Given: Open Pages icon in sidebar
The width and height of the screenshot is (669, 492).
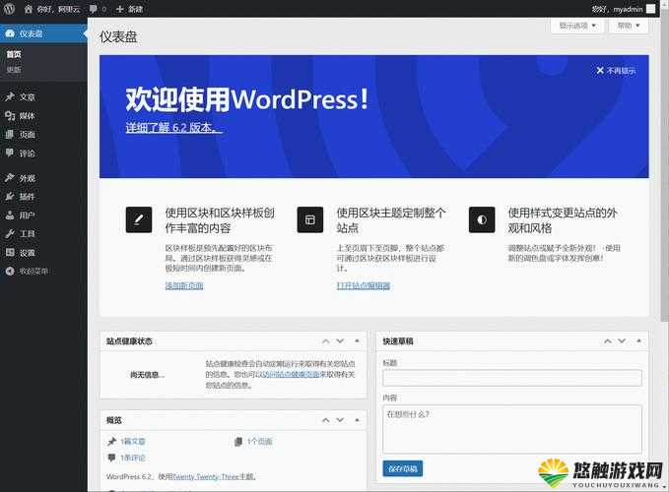Looking at the screenshot, I should click(10, 135).
